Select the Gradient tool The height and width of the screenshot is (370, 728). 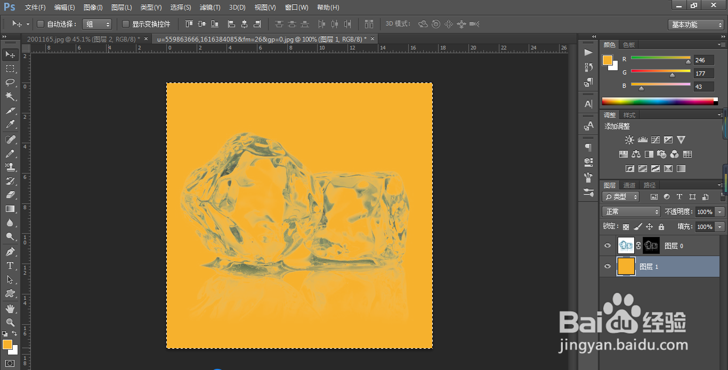[10, 209]
